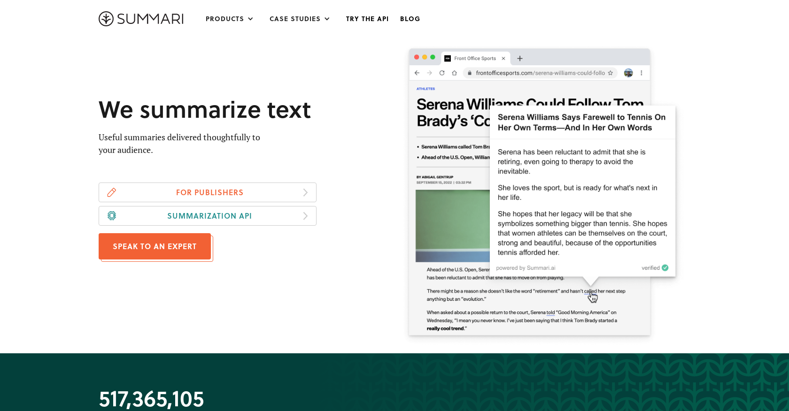Click the padlock icon in the address bar
This screenshot has height=411, width=789.
click(470, 73)
